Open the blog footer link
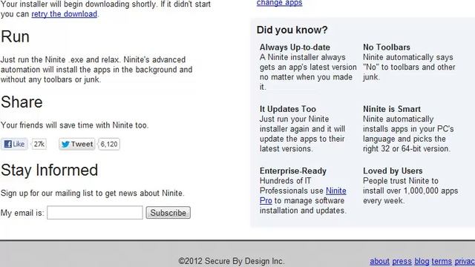Image resolution: width=475 pixels, height=267 pixels. tap(422, 261)
